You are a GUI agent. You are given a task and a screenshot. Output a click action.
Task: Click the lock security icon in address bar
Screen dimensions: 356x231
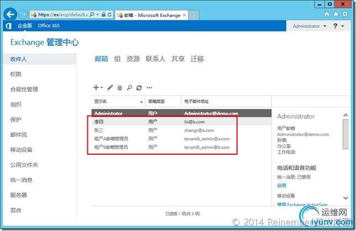tap(103, 15)
